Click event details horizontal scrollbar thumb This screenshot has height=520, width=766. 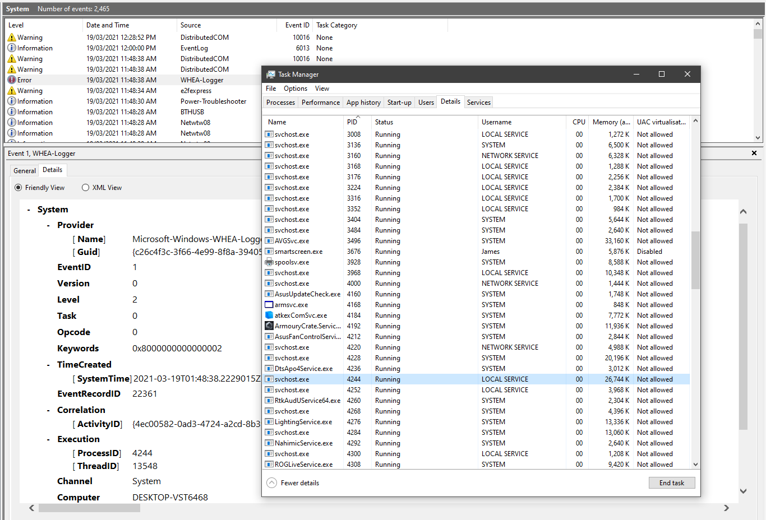[x=89, y=508]
